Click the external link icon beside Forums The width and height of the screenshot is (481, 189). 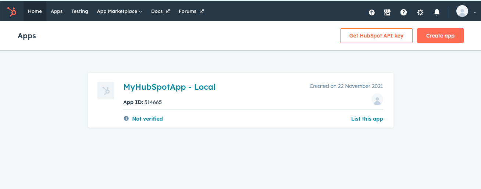202,11
